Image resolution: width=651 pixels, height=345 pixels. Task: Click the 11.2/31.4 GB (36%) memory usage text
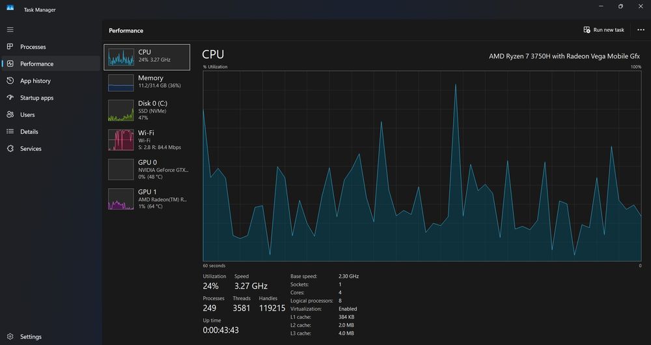click(x=159, y=85)
